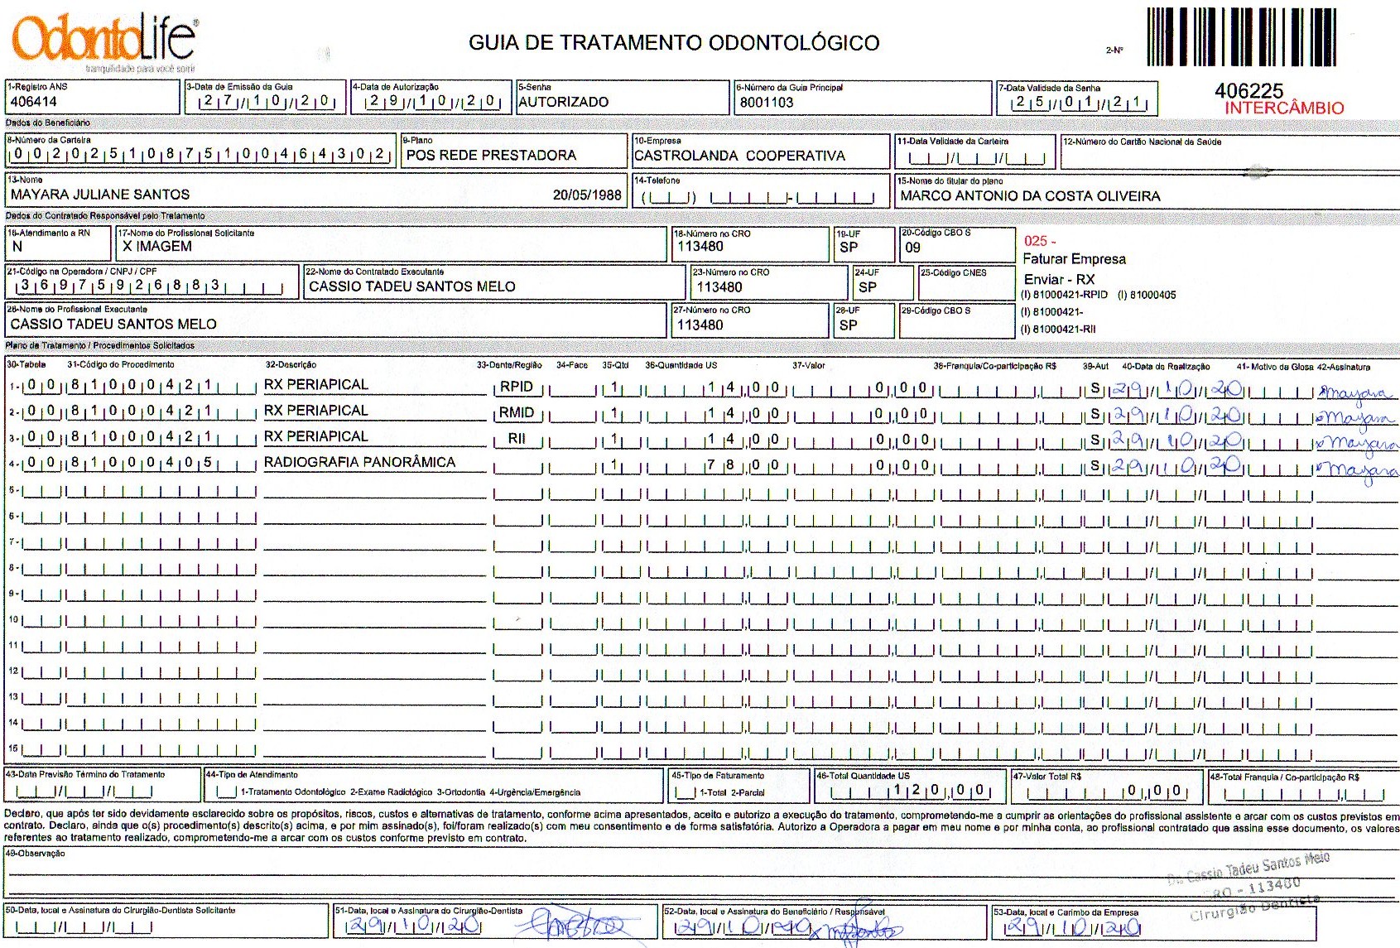Click the 'Telefone' empty field
The width and height of the screenshot is (1400, 948).
tap(759, 198)
